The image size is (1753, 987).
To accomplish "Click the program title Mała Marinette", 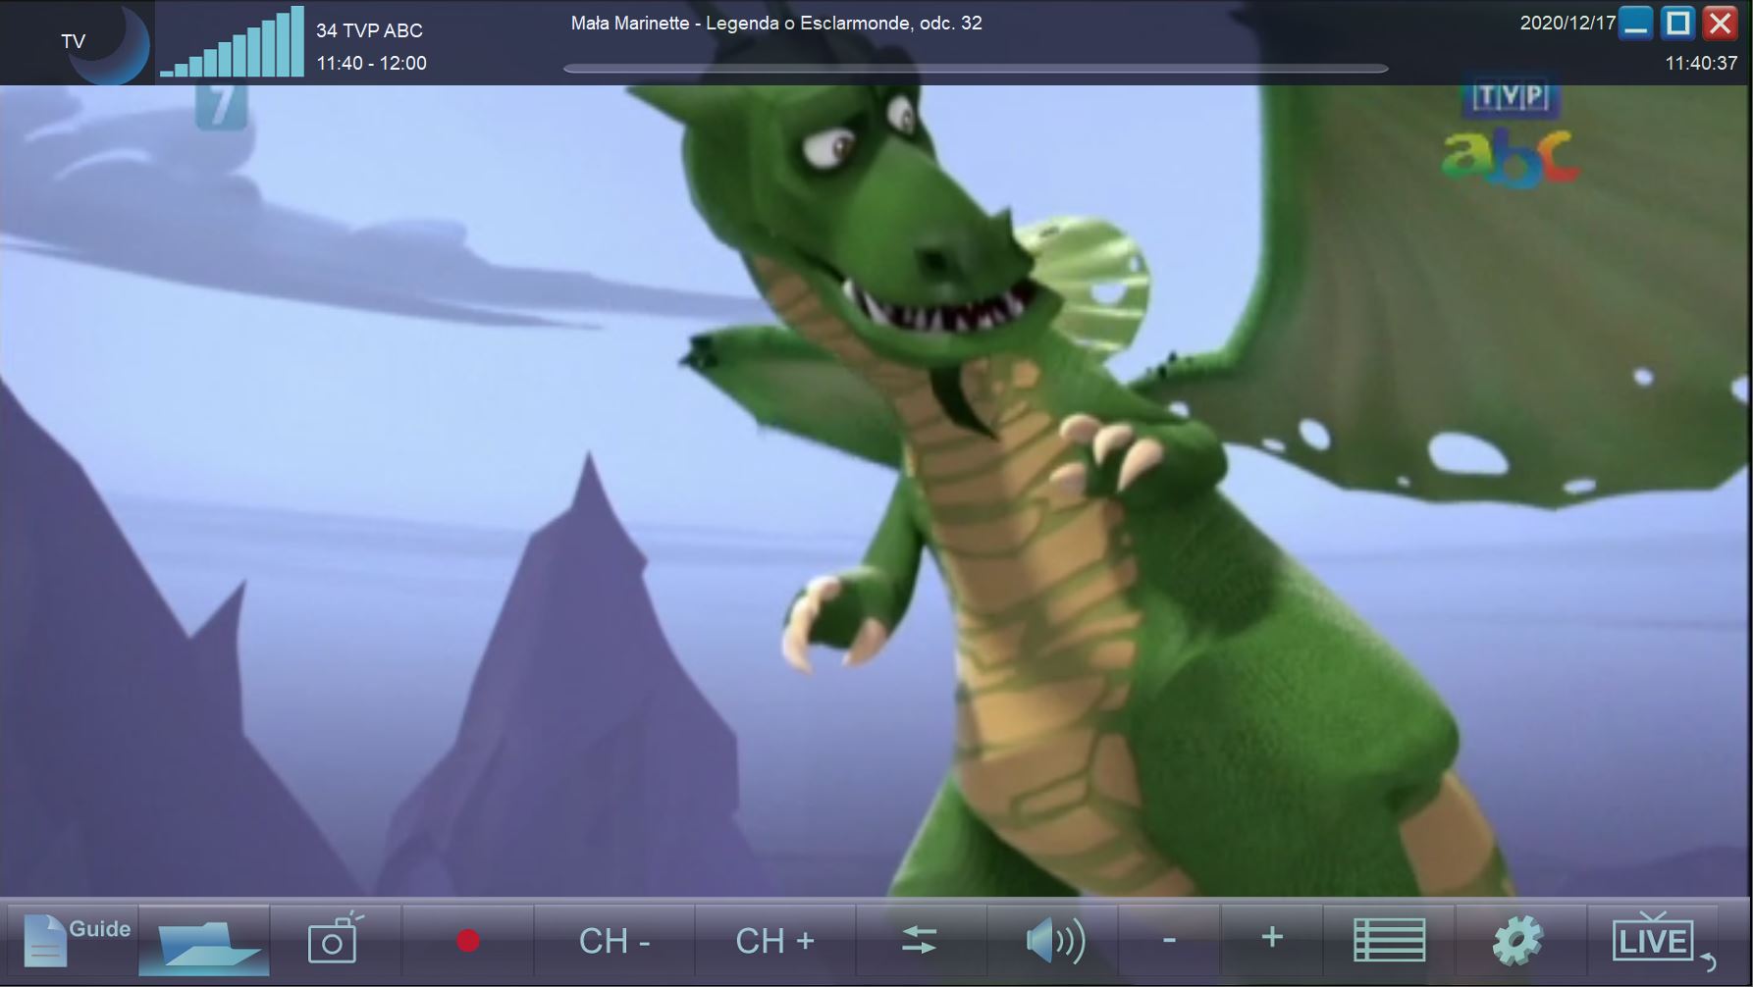I will pos(776,23).
